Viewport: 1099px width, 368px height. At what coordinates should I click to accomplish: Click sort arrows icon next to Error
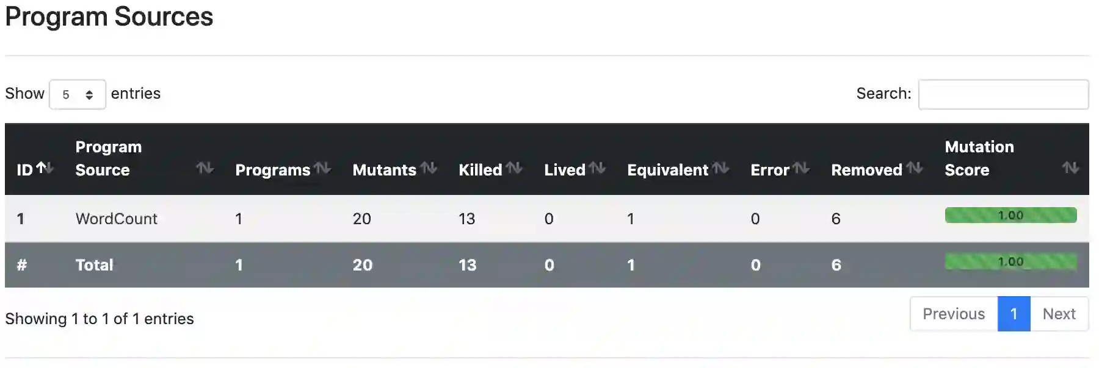tap(801, 168)
